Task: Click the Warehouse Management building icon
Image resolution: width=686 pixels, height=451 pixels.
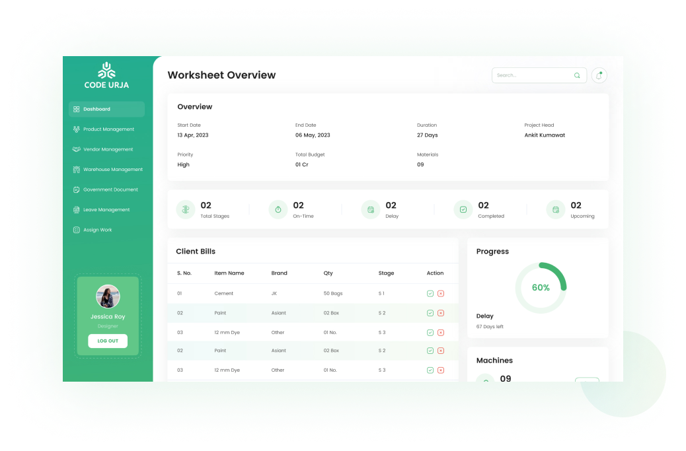Action: click(77, 170)
